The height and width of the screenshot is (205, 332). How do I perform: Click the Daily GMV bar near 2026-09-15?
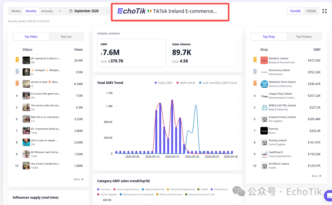pos(172,127)
